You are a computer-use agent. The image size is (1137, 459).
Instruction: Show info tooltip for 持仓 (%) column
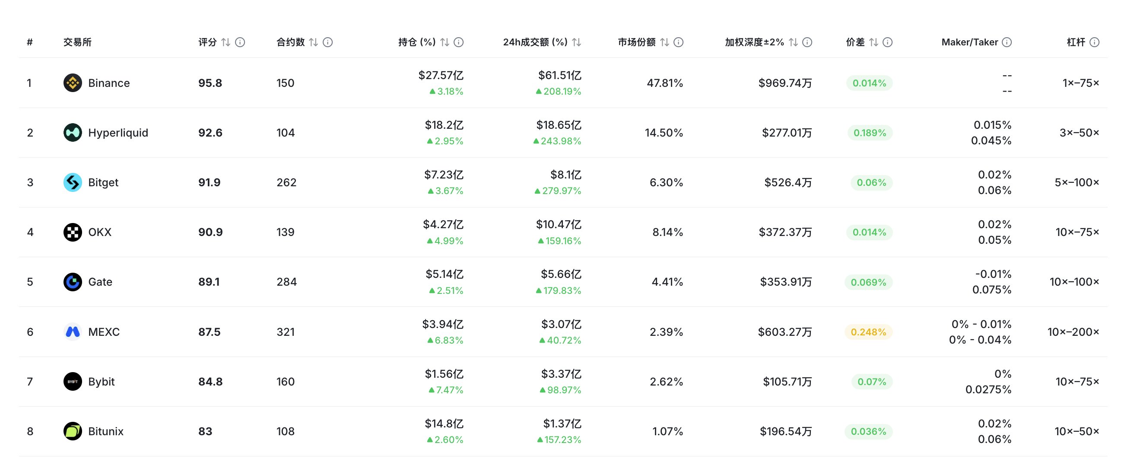[459, 42]
